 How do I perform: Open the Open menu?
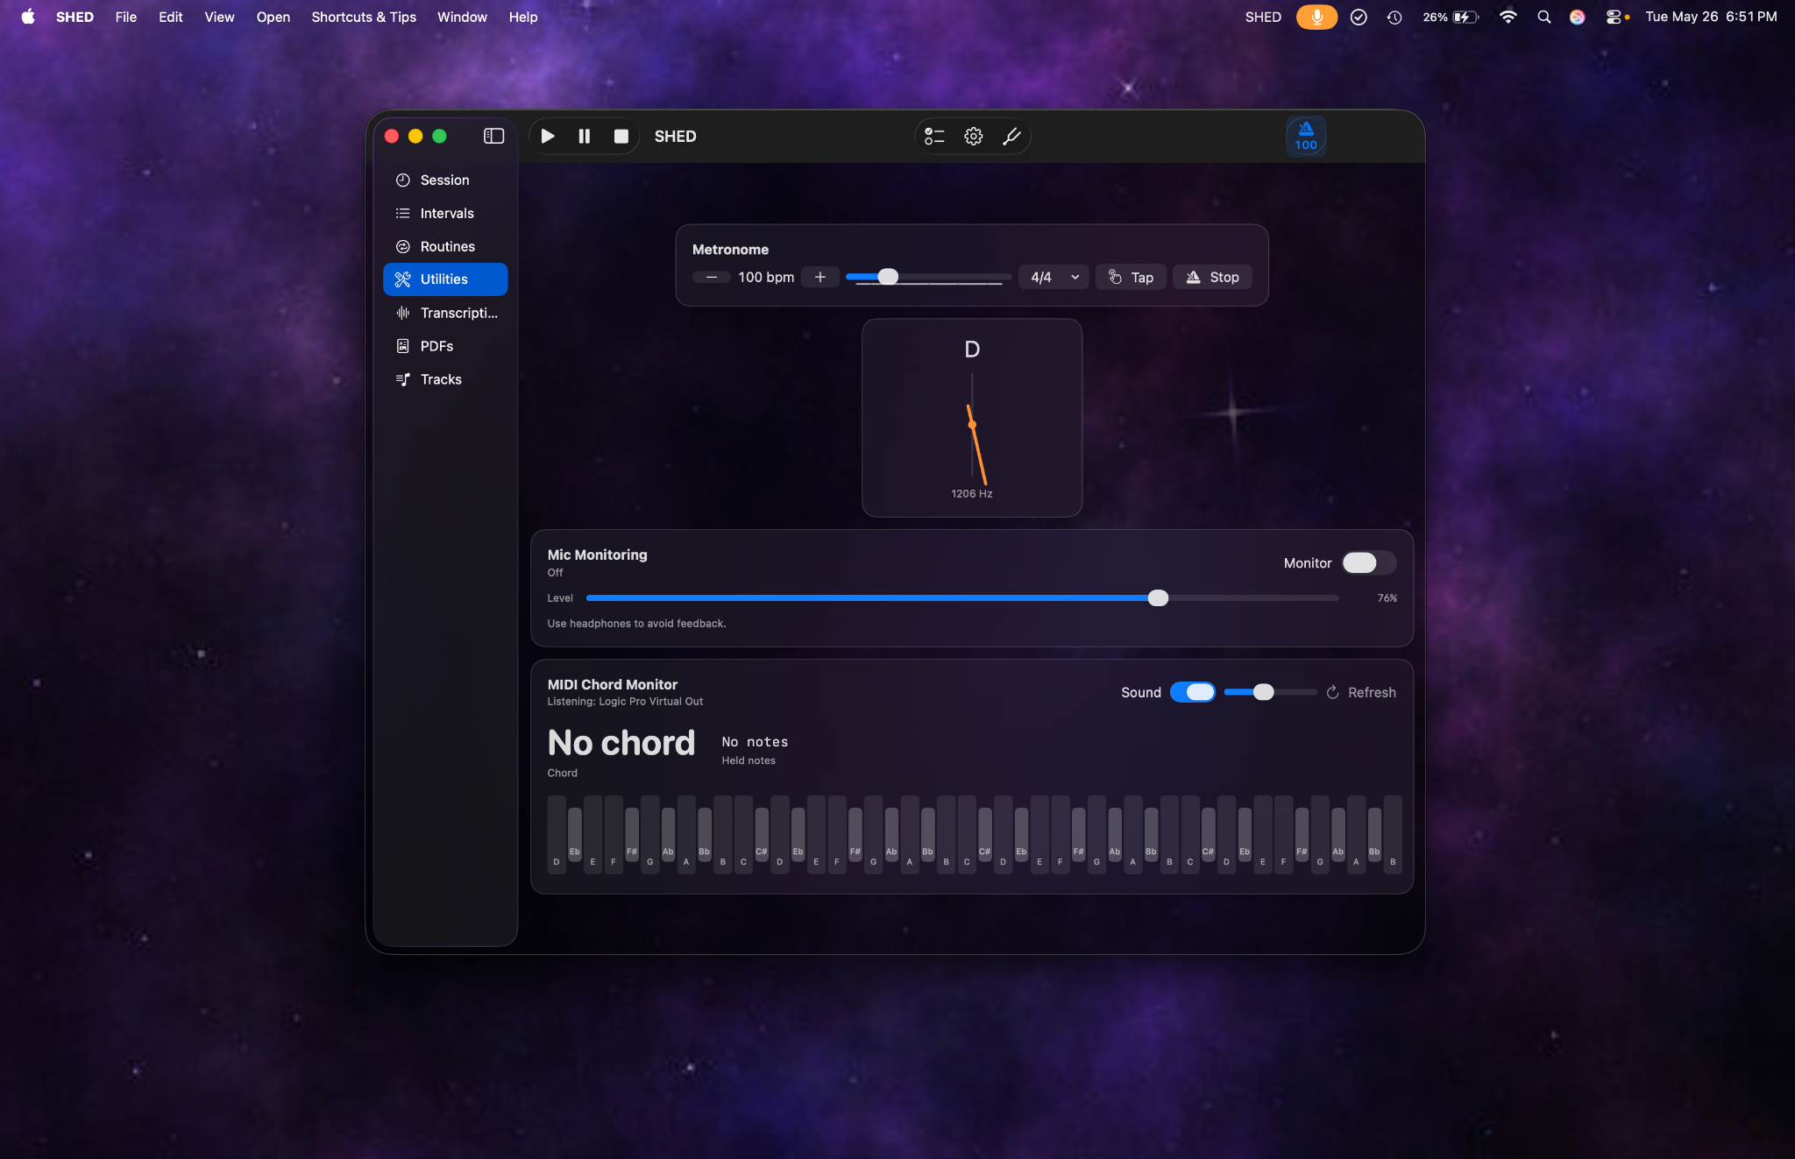pos(273,17)
